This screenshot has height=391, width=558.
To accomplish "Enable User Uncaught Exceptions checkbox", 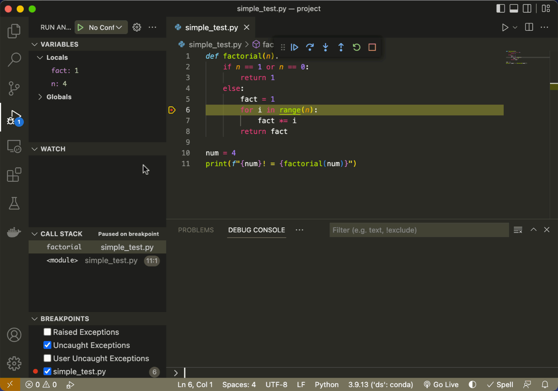I will tap(47, 358).
